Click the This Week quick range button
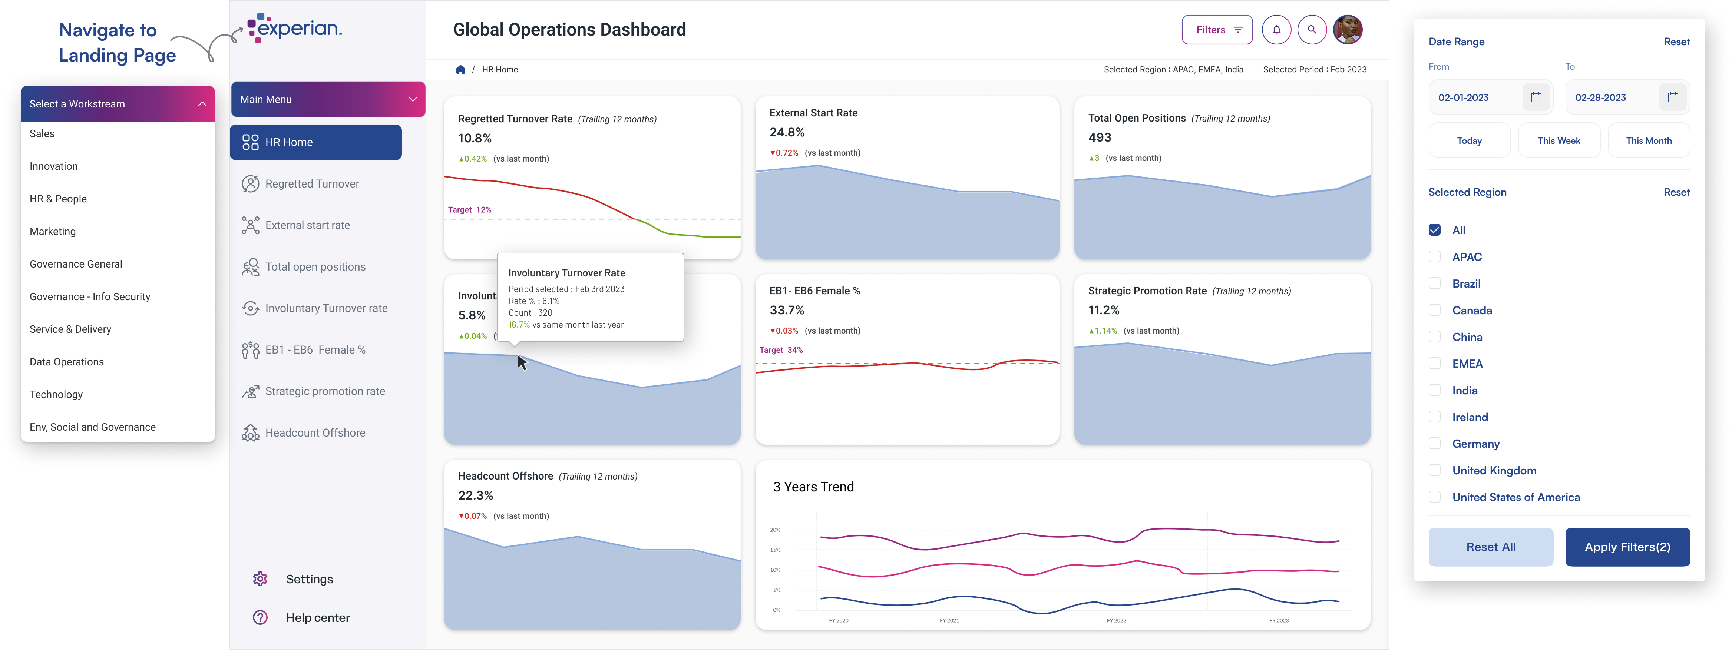 tap(1559, 140)
